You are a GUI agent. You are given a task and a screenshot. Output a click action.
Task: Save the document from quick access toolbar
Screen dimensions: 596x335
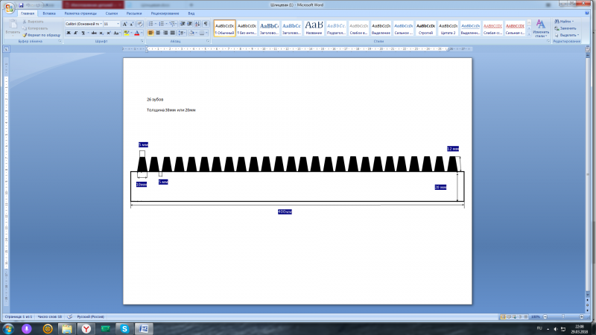point(22,5)
